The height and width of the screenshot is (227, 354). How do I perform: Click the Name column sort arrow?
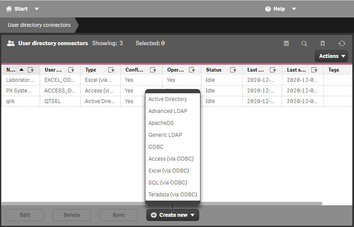click(21, 70)
